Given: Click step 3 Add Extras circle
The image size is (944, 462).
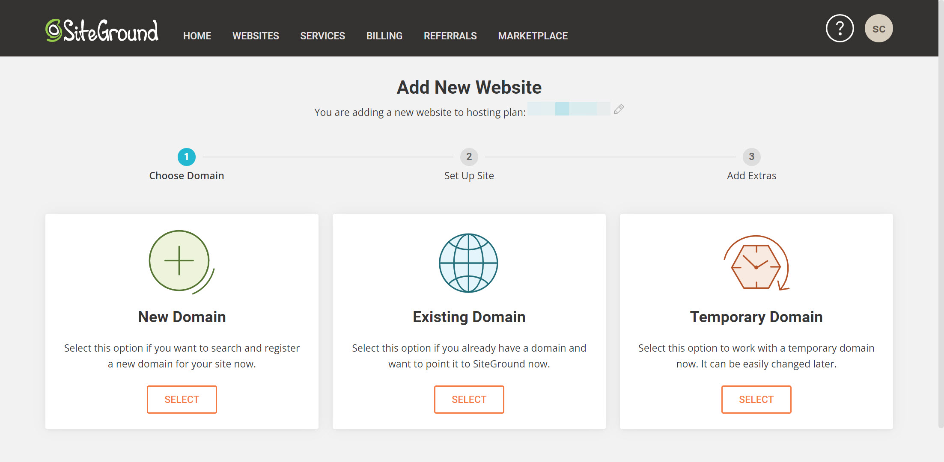Looking at the screenshot, I should 751,157.
